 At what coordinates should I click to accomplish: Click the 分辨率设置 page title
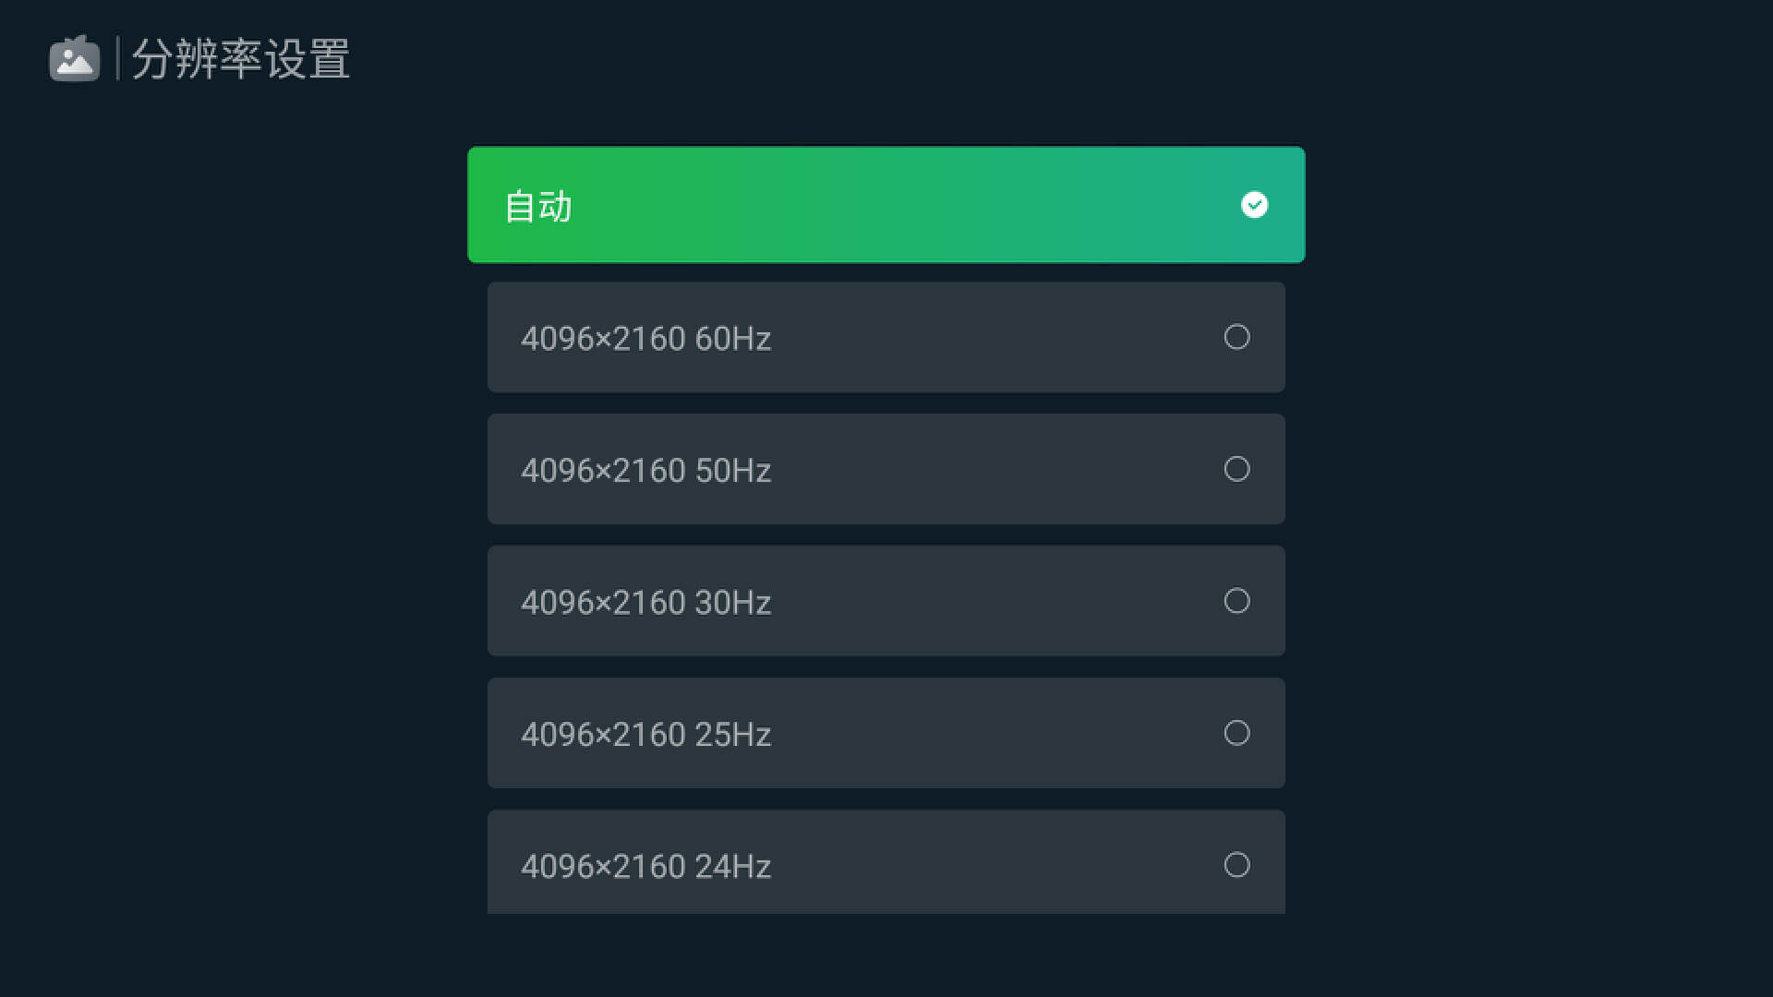241,59
